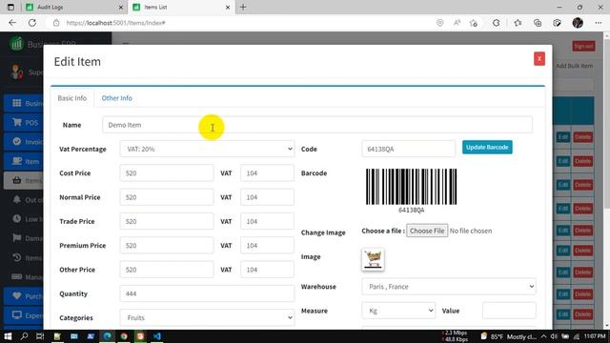The height and width of the screenshot is (343, 610).
Task: Open Task View on the taskbar
Action: pyautogui.click(x=40, y=336)
